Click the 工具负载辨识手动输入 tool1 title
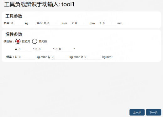The image size is (163, 117). (39, 4)
